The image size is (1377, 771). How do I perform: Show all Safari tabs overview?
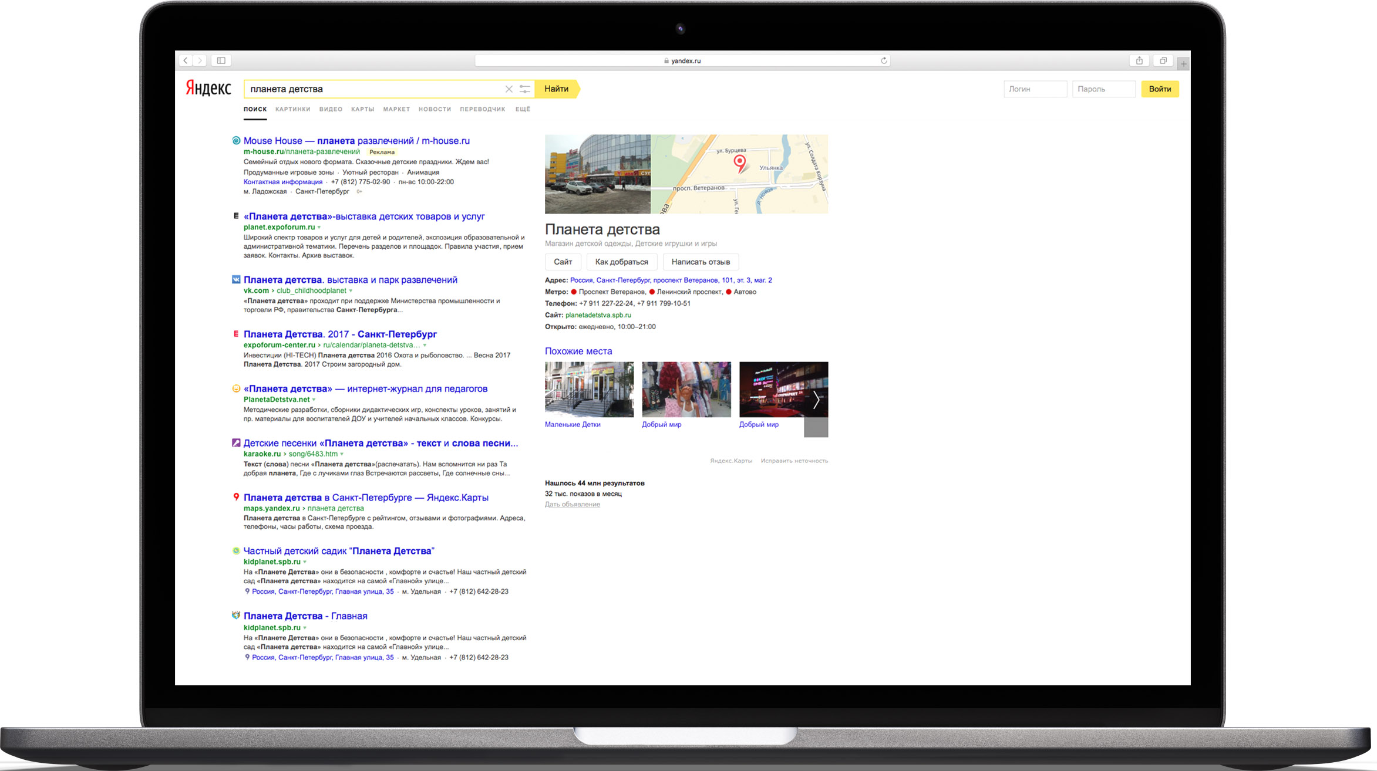point(1163,60)
